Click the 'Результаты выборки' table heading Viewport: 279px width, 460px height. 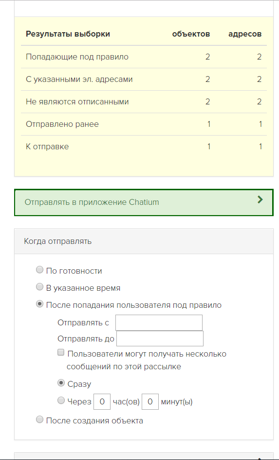(x=68, y=34)
